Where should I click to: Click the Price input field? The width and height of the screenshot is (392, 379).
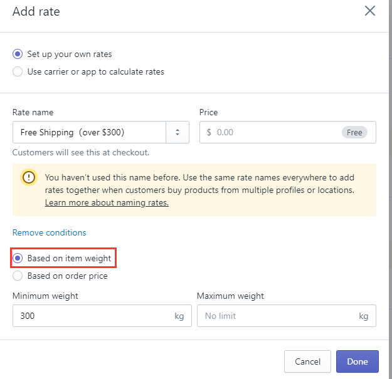(276, 132)
